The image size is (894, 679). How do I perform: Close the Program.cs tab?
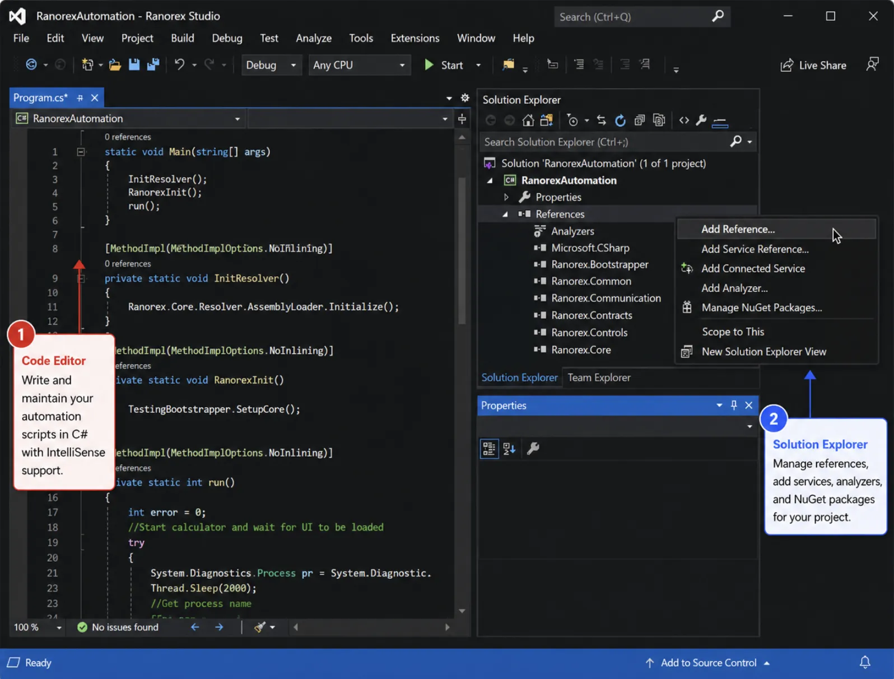pos(95,98)
